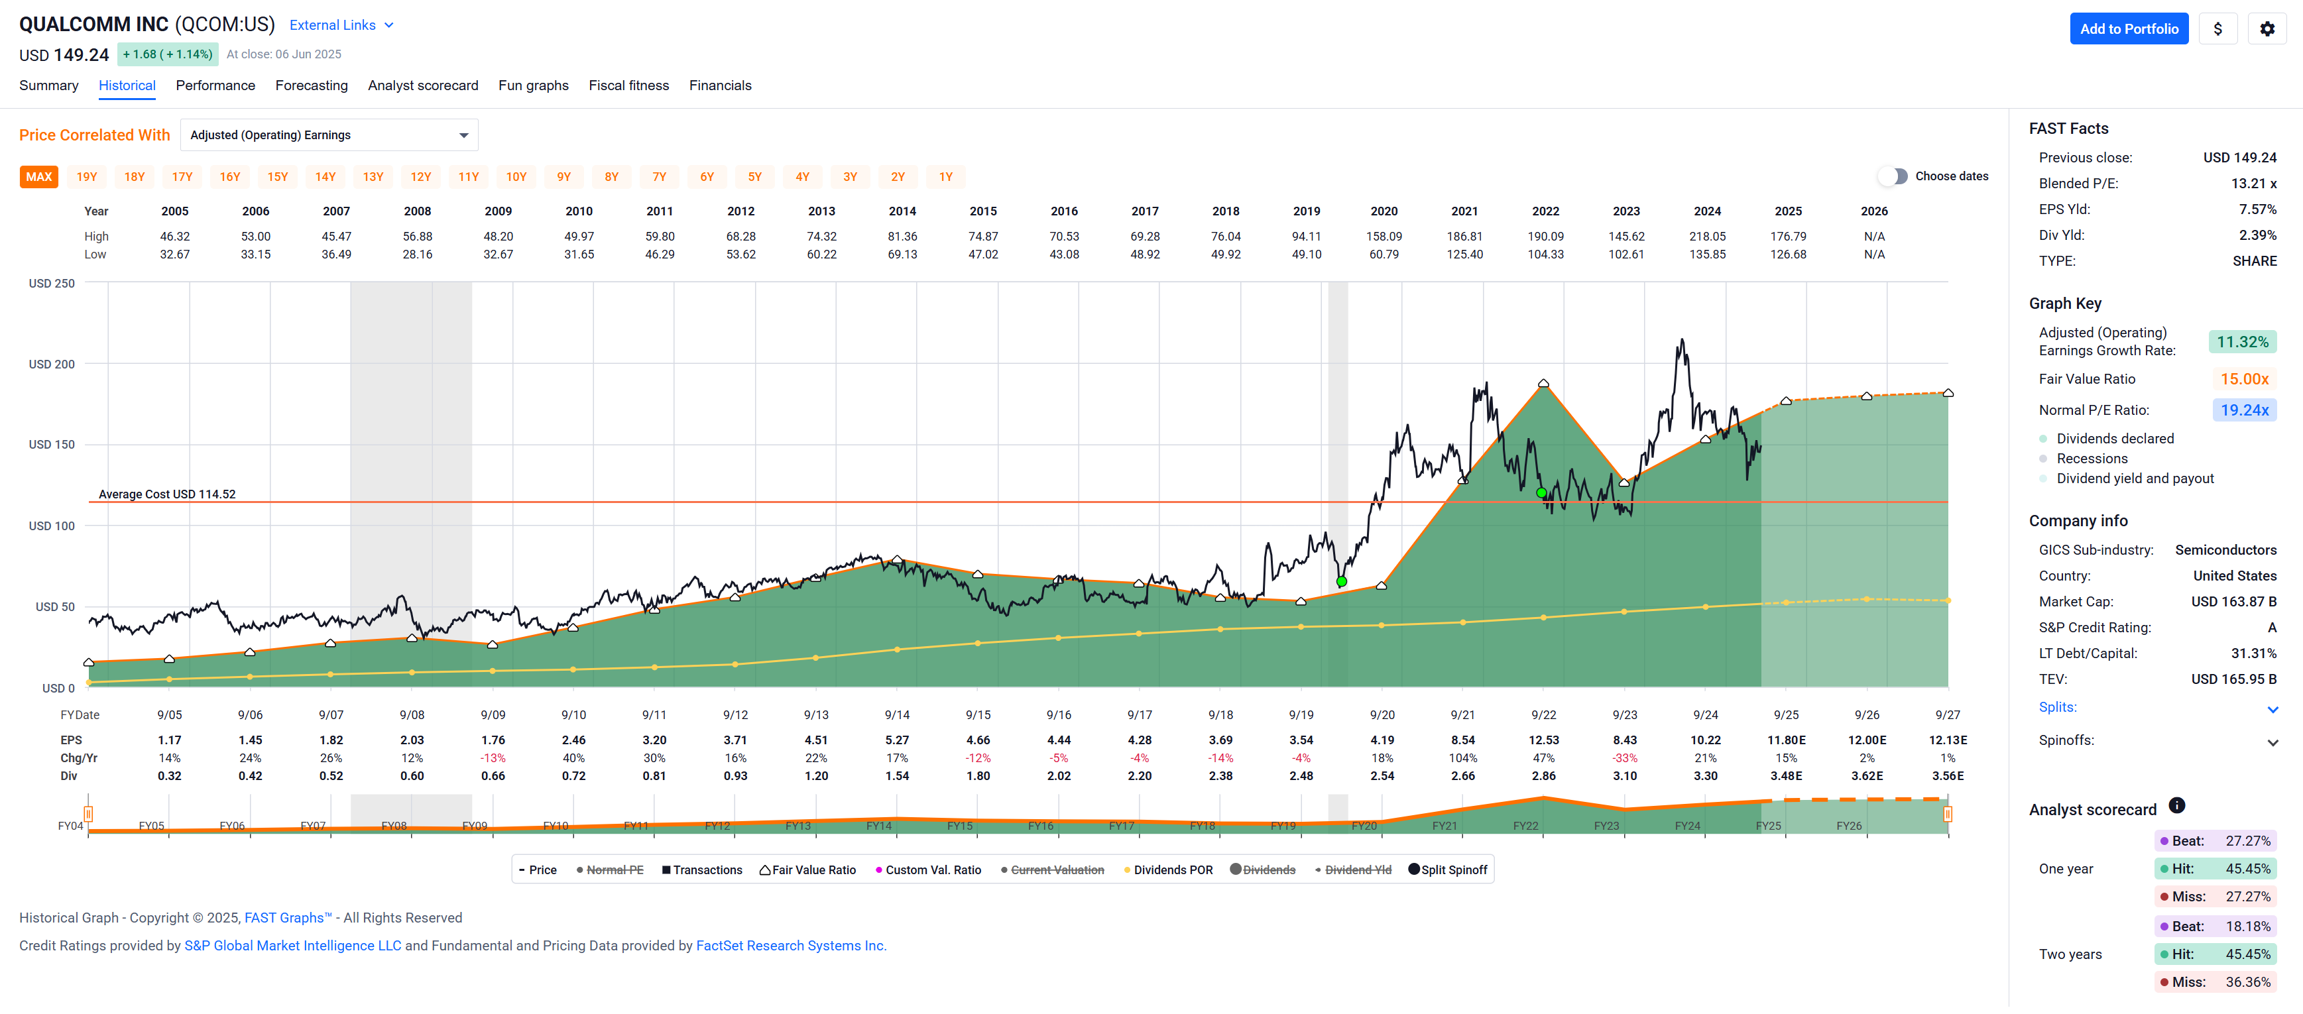Switch to the Summary tab
The height and width of the screenshot is (1014, 2303).
pyautogui.click(x=48, y=85)
